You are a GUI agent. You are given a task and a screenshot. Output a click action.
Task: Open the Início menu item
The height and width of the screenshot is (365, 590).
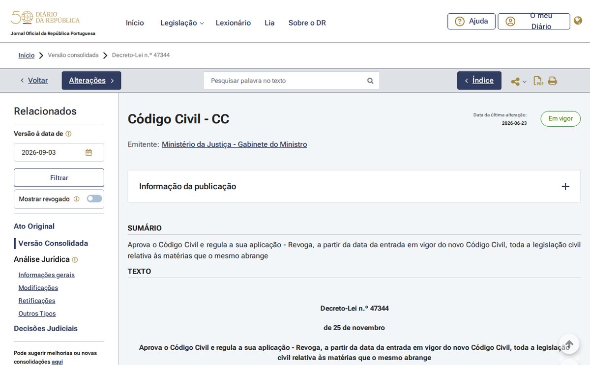pos(135,23)
